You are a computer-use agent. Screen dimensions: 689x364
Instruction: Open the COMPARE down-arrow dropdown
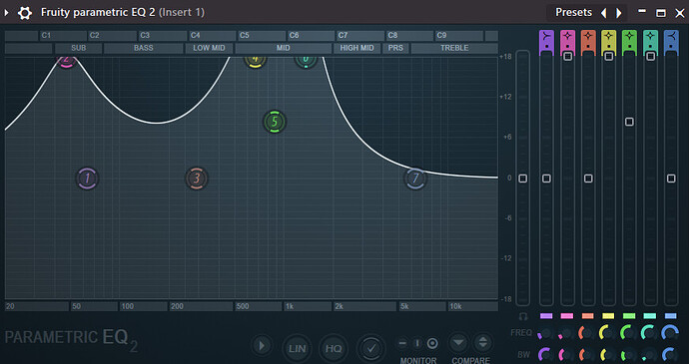(458, 342)
